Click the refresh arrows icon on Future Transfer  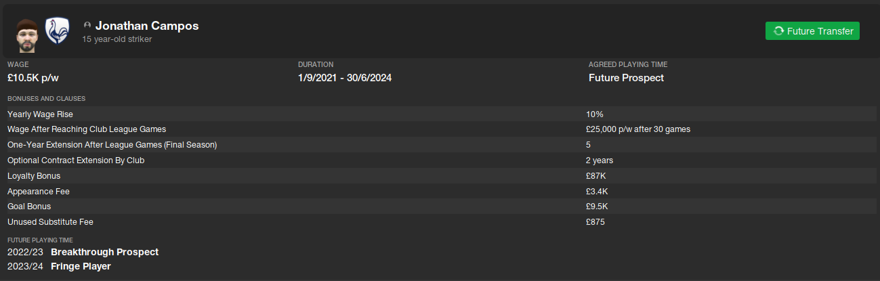(778, 31)
